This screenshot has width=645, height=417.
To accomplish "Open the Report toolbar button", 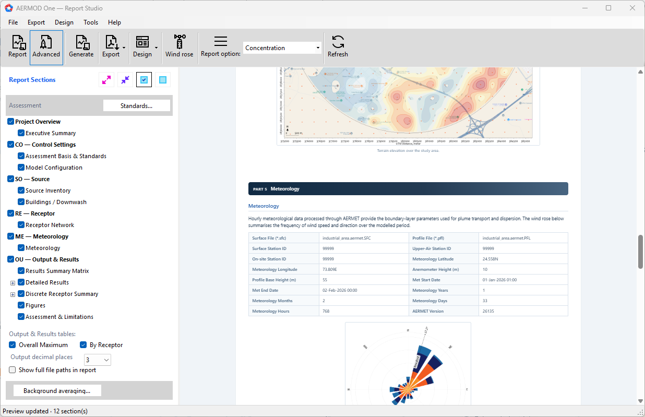I will 17,47.
